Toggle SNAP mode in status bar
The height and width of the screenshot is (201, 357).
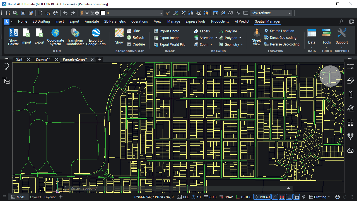226,197
